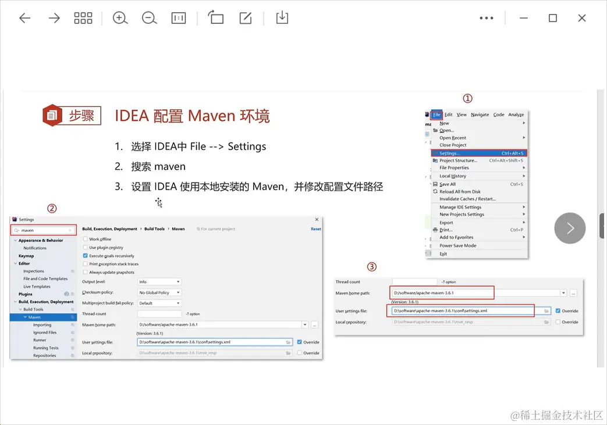The image size is (607, 425).
Task: Choose Settings... in the File menu
Action: pyautogui.click(x=479, y=153)
